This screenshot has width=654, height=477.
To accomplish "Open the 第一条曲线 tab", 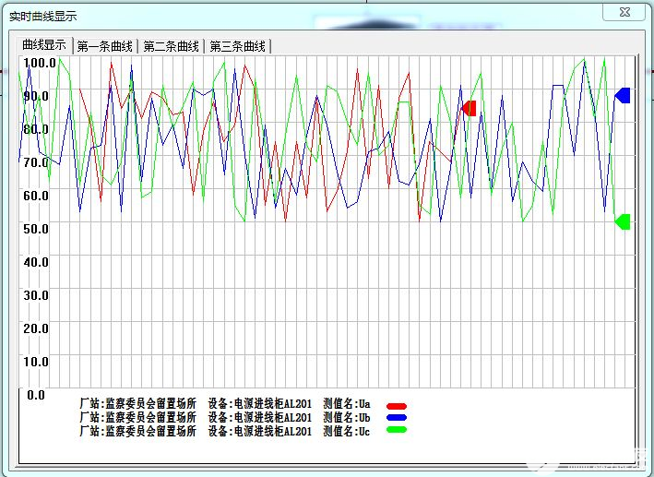I will 105,46.
